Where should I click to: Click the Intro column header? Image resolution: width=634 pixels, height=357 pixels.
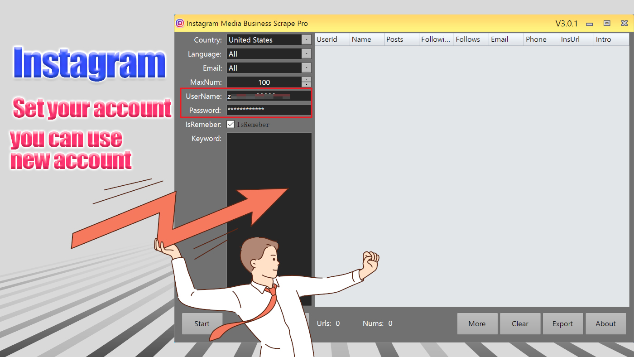point(611,39)
